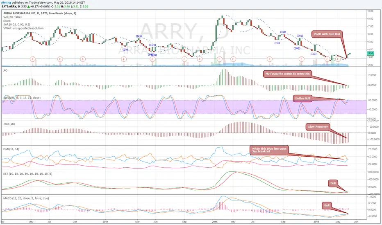Click the SAR (0.02, 0.02, 0.2) label
This screenshot has height=225, width=382.
[x=17, y=25]
